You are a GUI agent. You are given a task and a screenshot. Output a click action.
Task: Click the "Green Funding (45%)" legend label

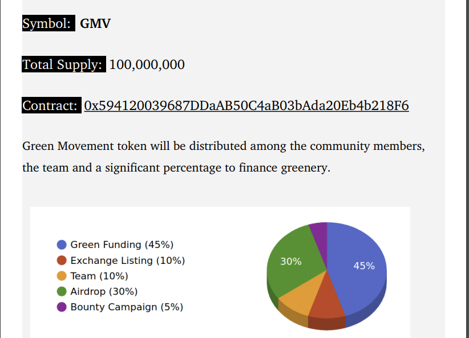click(x=122, y=245)
